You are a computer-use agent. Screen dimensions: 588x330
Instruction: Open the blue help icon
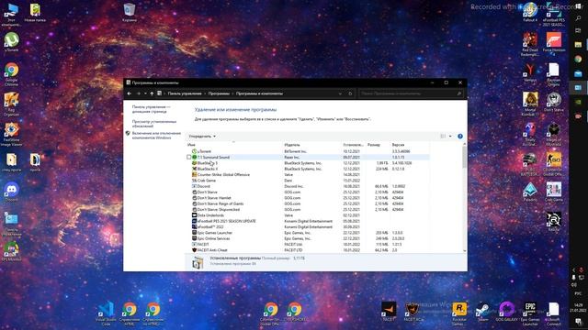point(460,137)
